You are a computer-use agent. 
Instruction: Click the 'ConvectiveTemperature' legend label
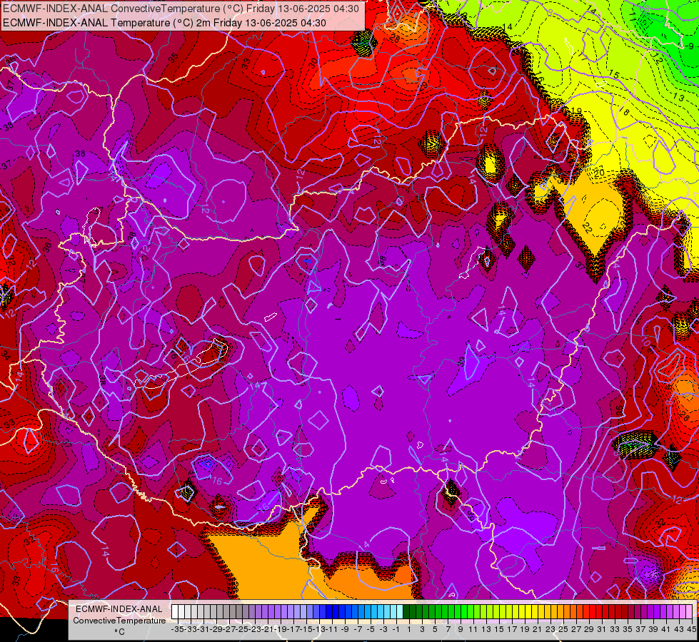click(x=119, y=621)
